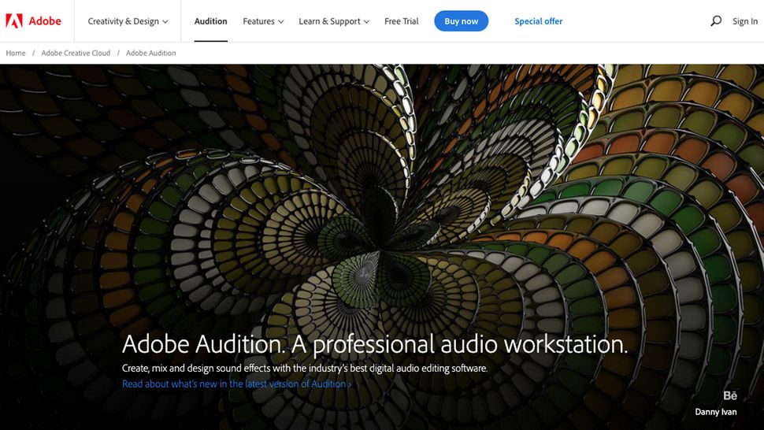The height and width of the screenshot is (430, 764).
Task: Expand the Learn & Support dropdown
Action: click(x=334, y=21)
